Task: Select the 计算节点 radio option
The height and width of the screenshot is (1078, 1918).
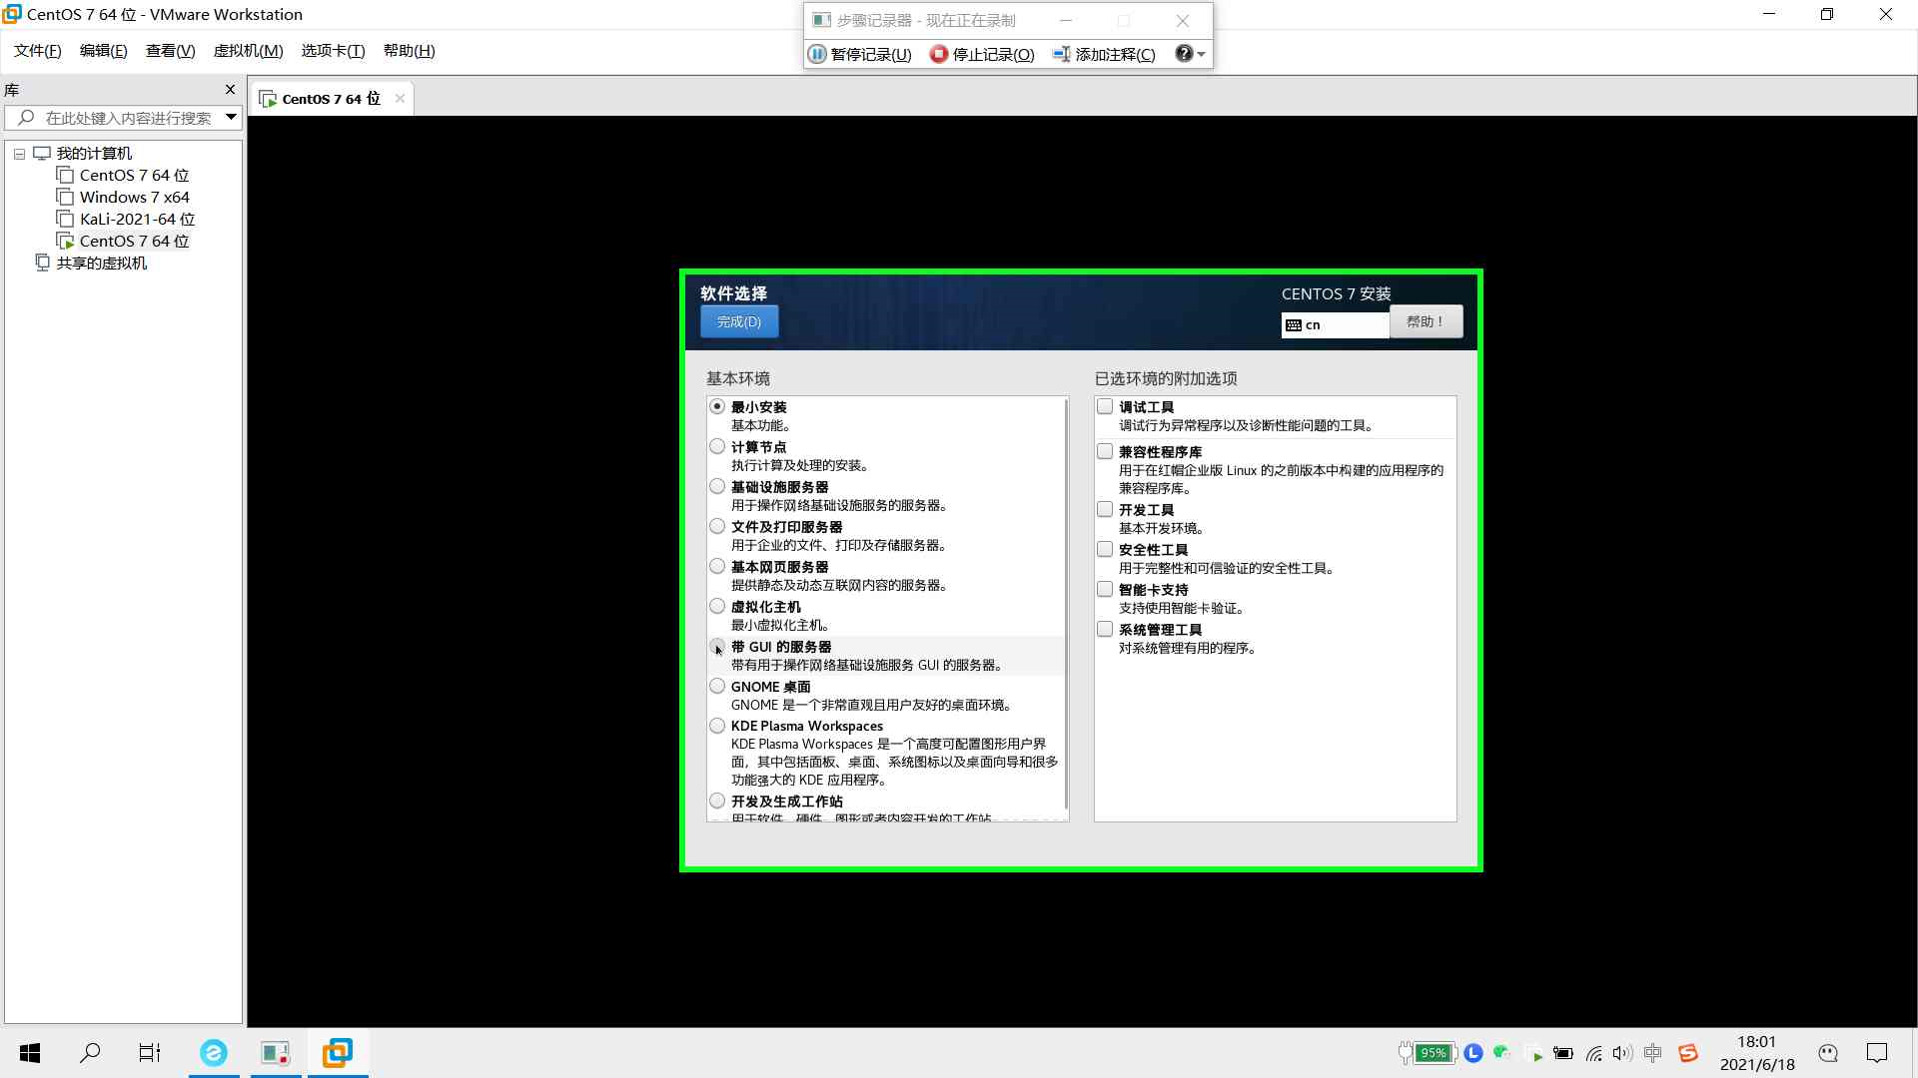Action: click(717, 446)
